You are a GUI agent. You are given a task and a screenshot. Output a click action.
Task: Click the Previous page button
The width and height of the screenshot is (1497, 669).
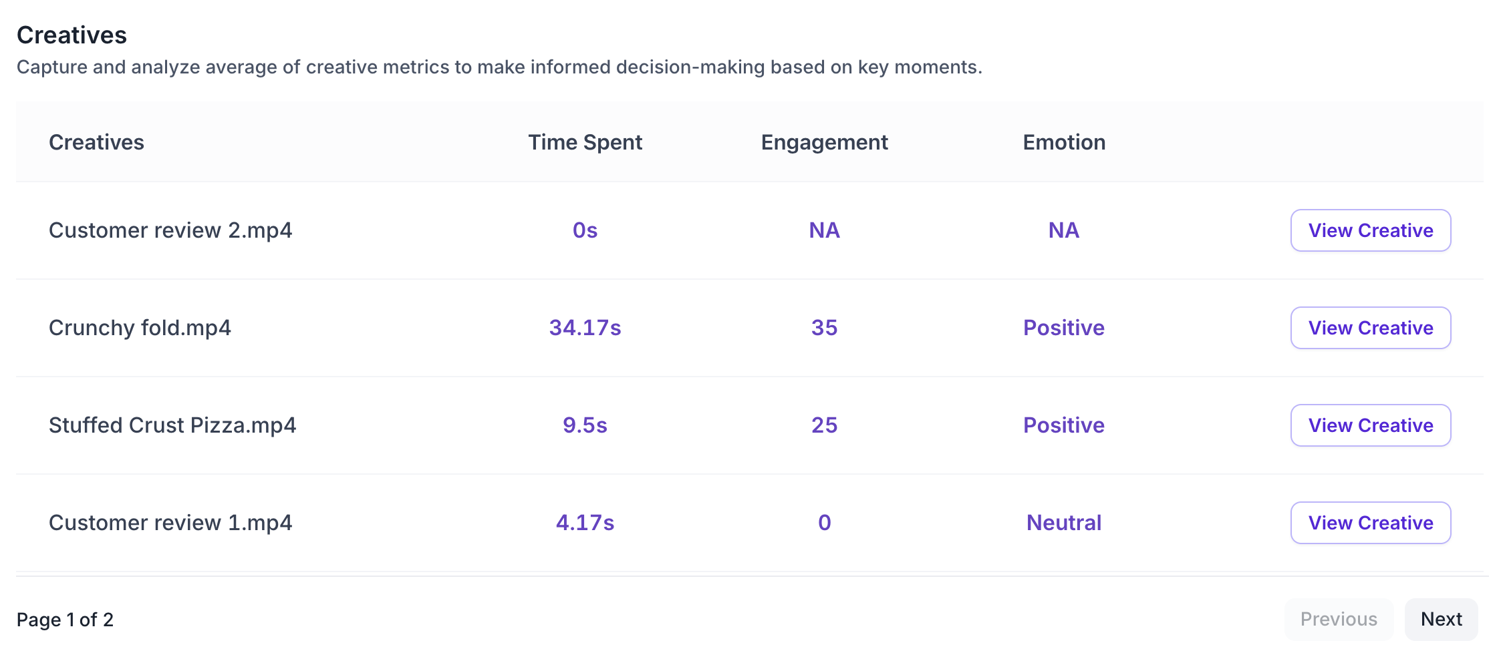tap(1338, 620)
